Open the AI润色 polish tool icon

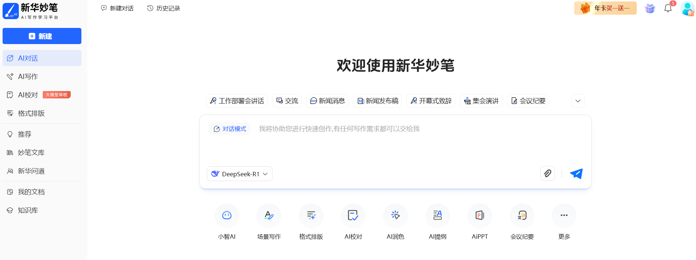(x=395, y=216)
